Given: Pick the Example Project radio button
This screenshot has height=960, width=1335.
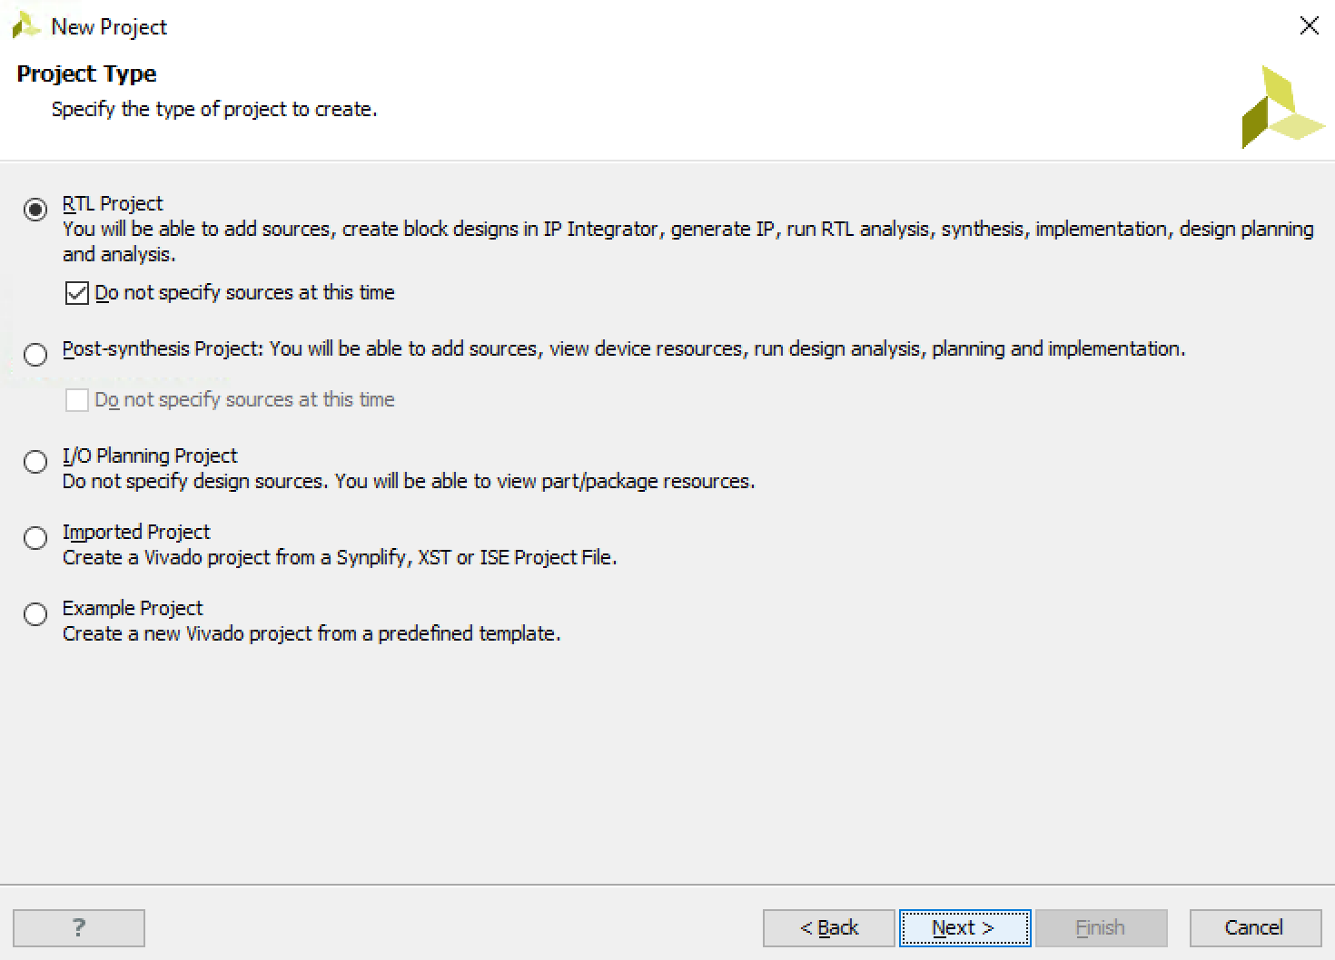Looking at the screenshot, I should point(35,613).
